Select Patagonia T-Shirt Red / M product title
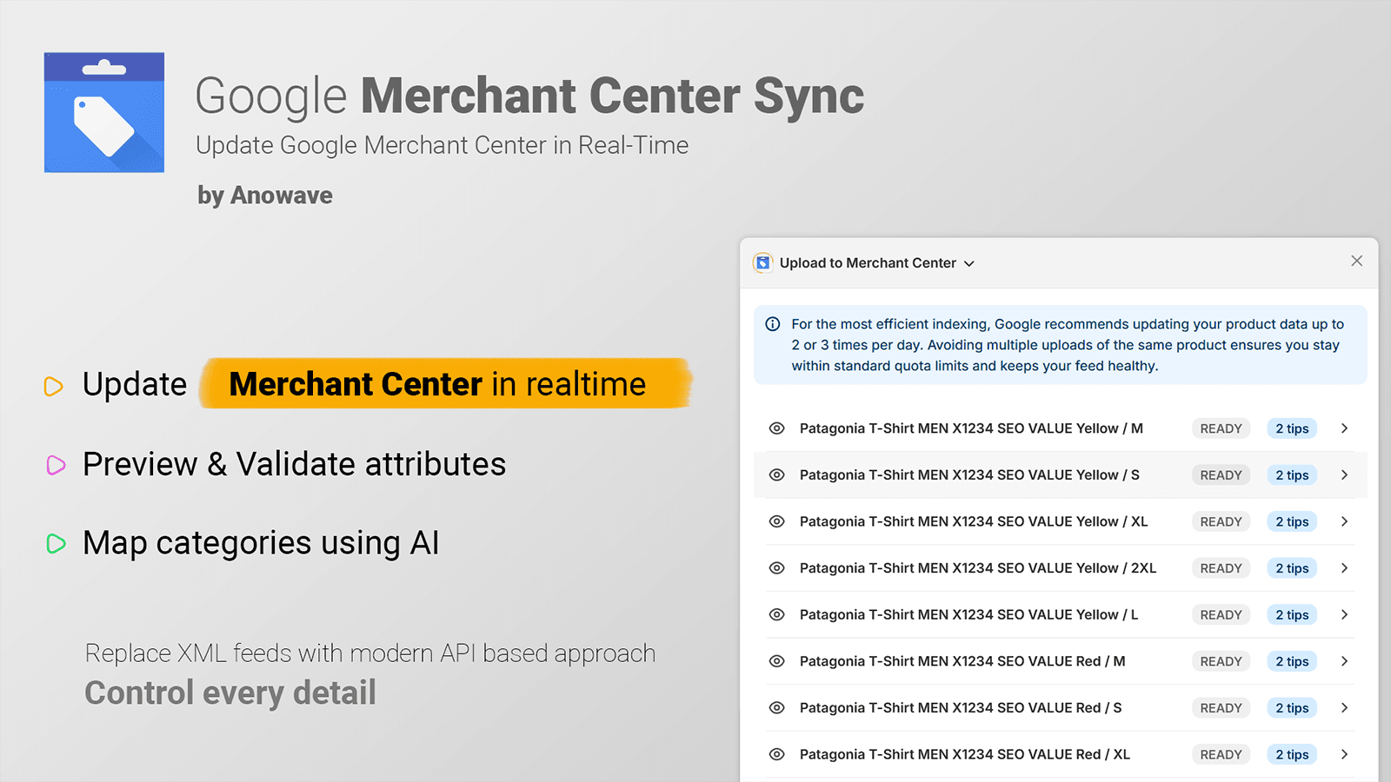 (x=962, y=661)
